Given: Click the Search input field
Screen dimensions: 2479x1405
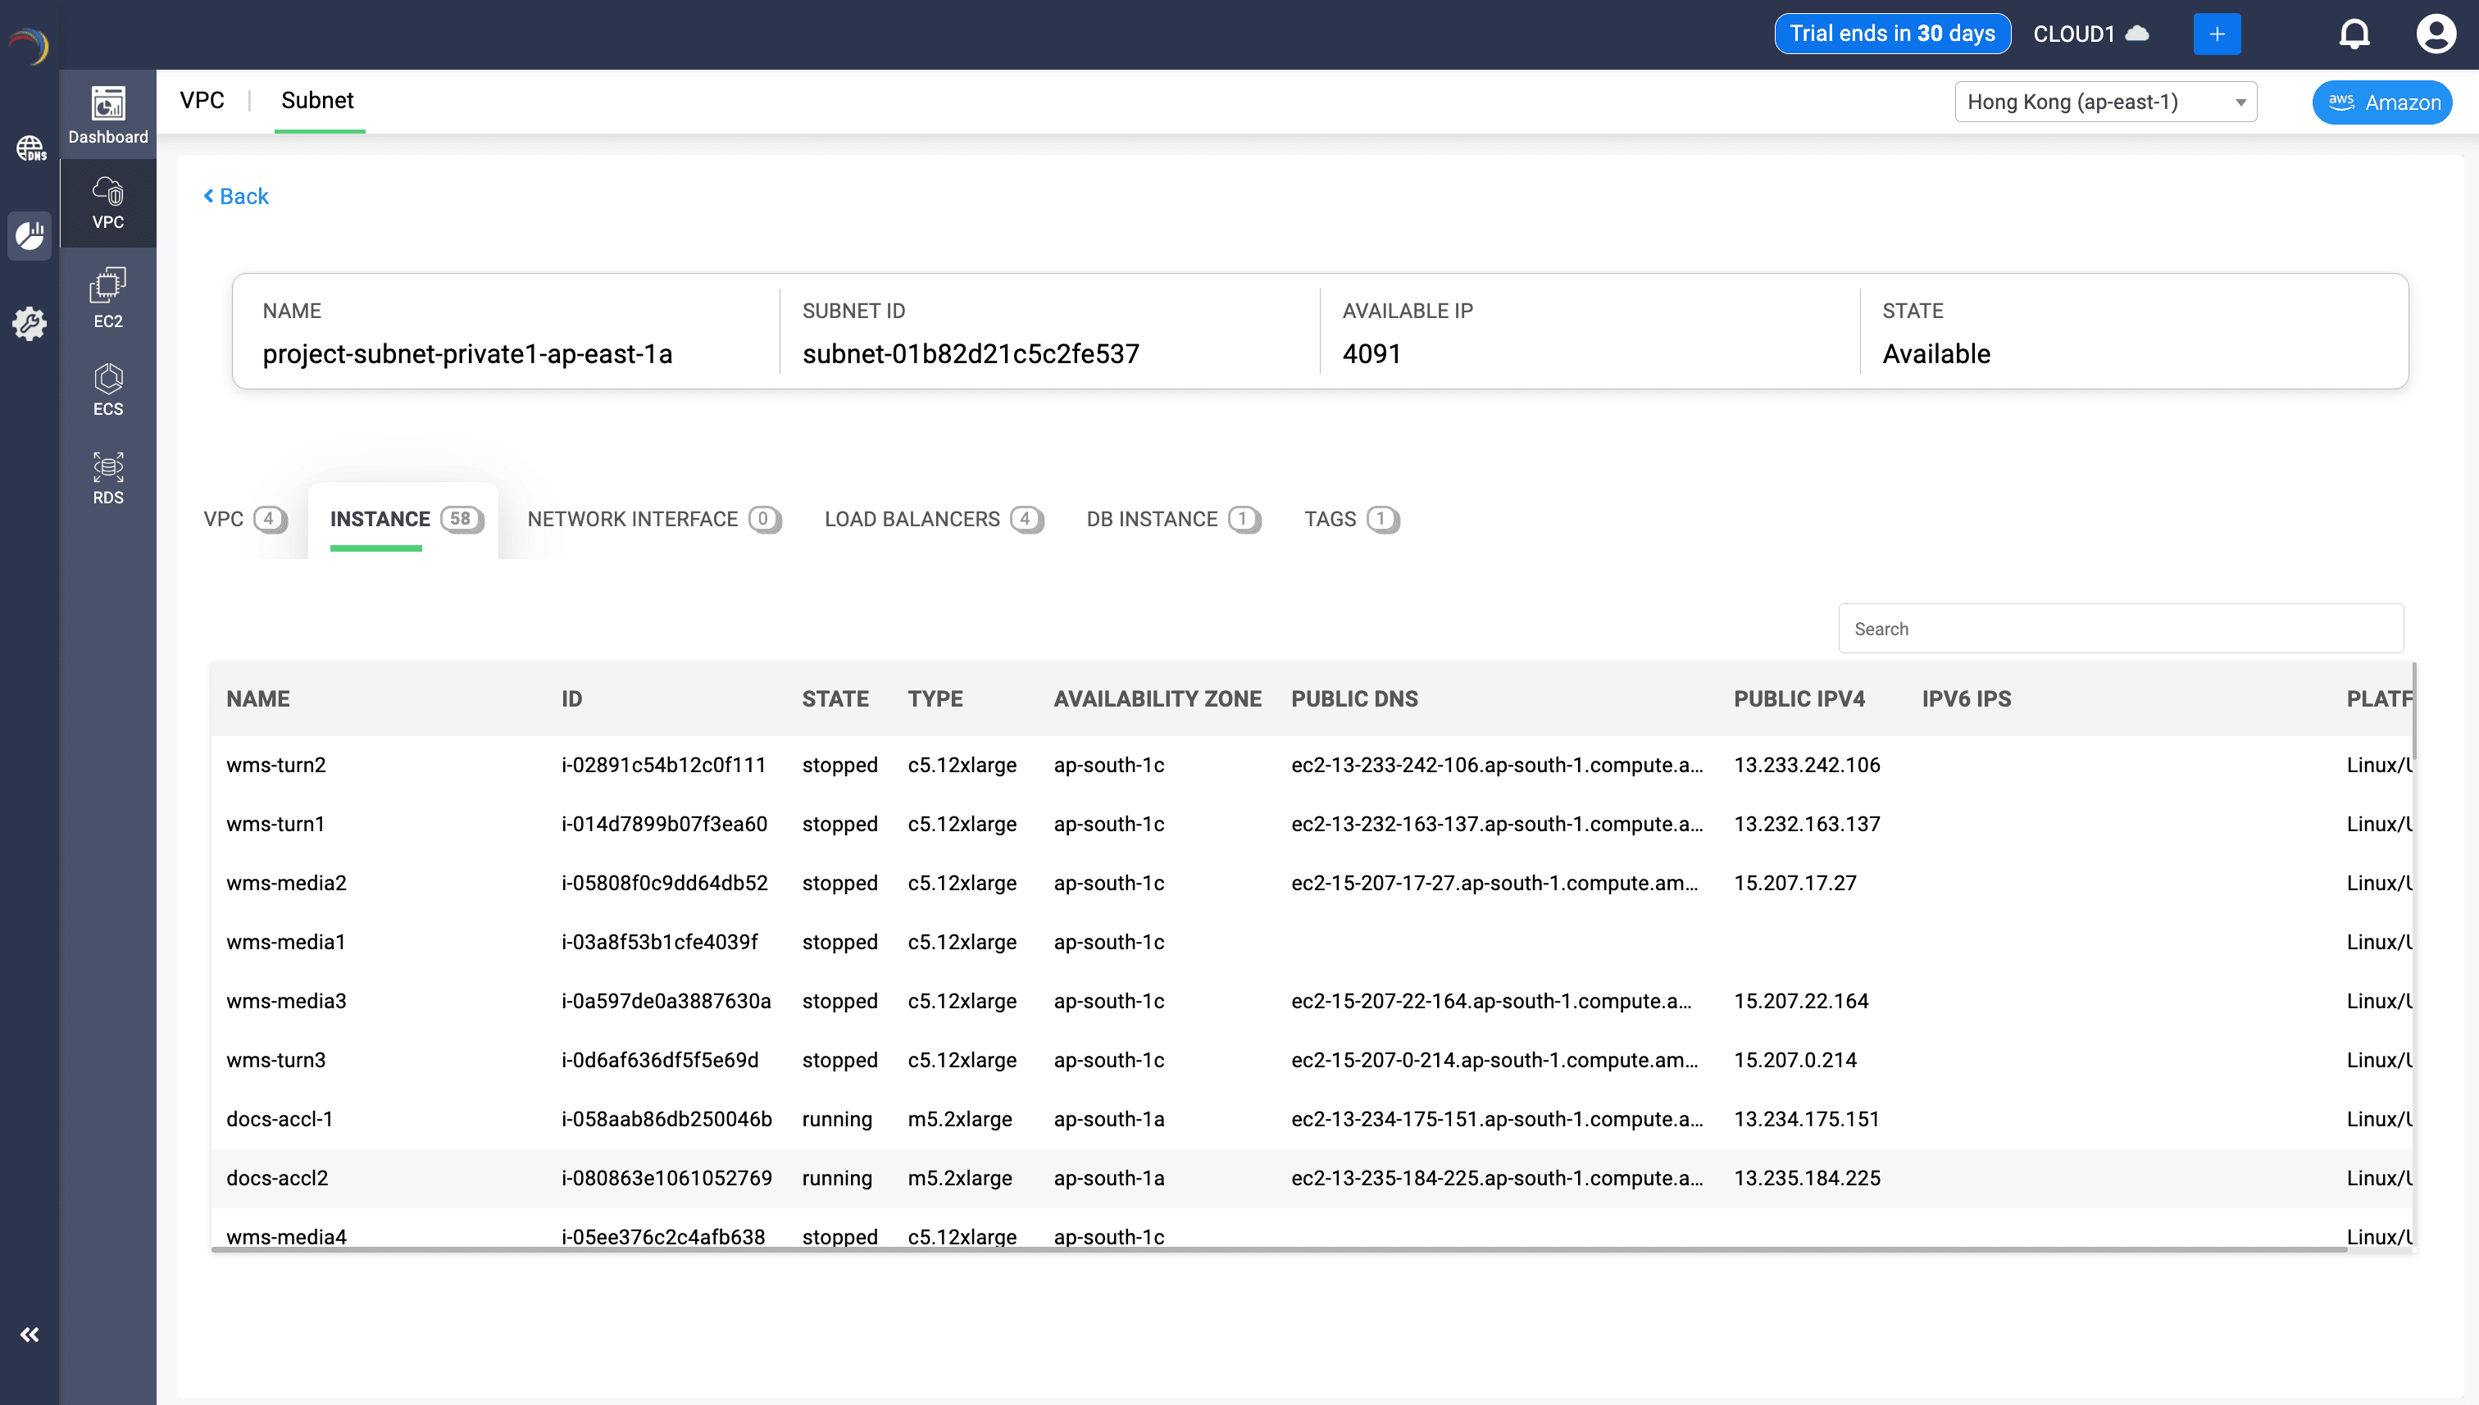Looking at the screenshot, I should pyautogui.click(x=2119, y=628).
